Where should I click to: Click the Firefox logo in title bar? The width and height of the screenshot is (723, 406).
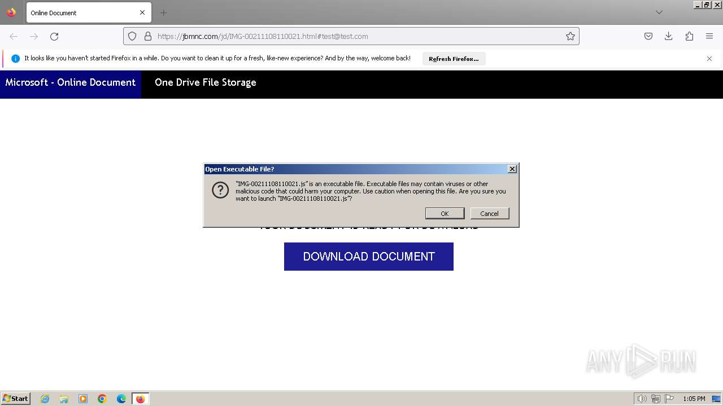click(11, 12)
